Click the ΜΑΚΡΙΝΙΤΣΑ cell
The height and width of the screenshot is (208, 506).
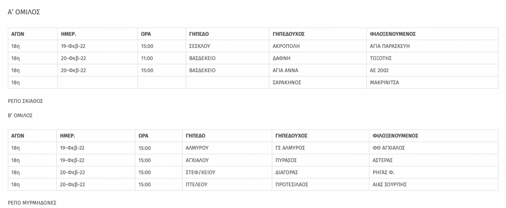point(432,83)
